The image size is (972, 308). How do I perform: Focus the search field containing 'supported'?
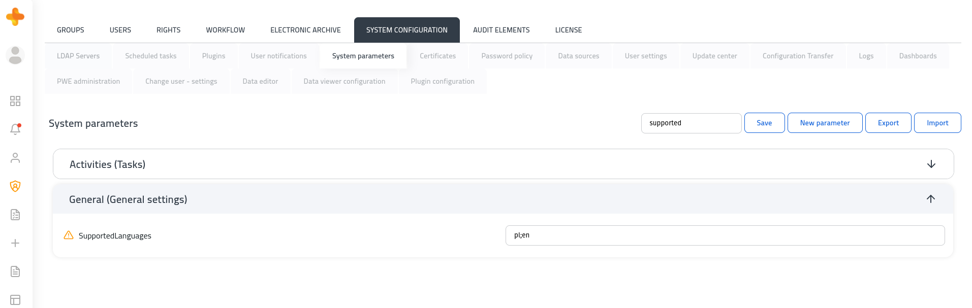click(691, 123)
